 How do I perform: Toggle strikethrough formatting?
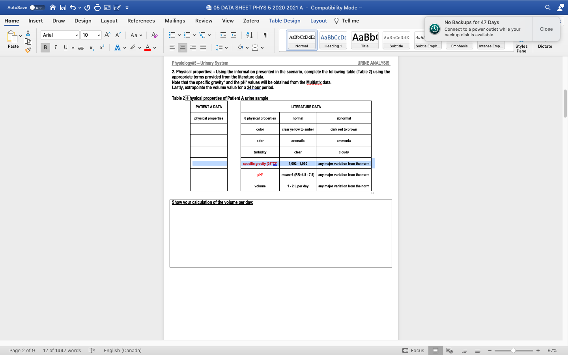(81, 48)
